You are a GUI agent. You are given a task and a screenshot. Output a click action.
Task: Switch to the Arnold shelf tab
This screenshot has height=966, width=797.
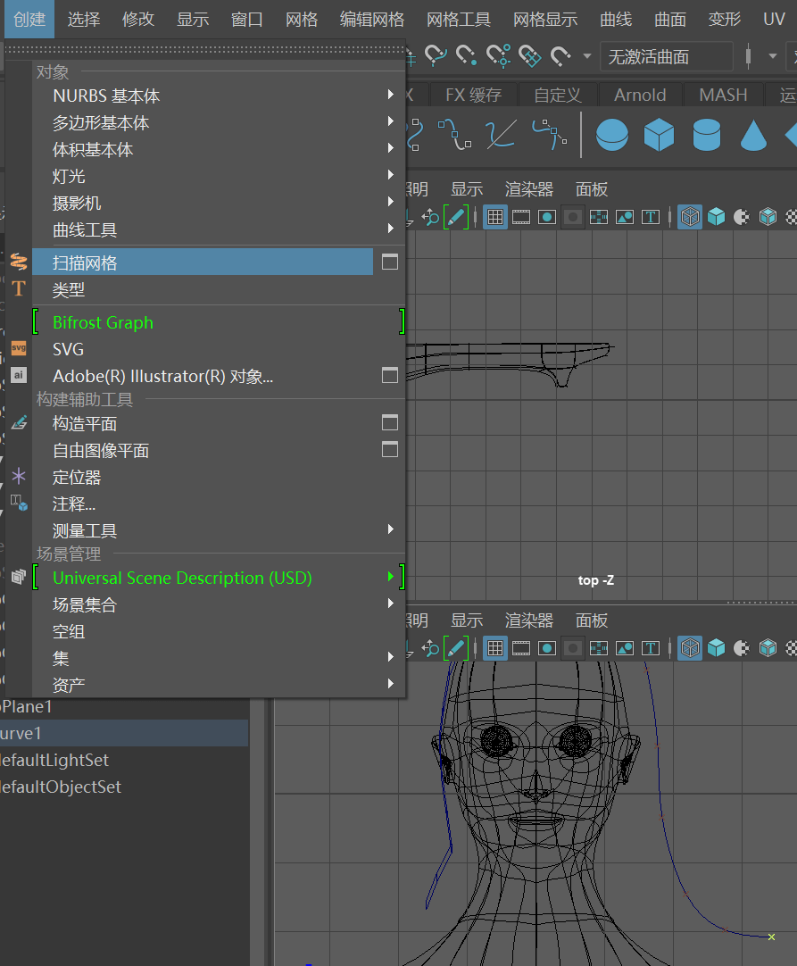640,95
